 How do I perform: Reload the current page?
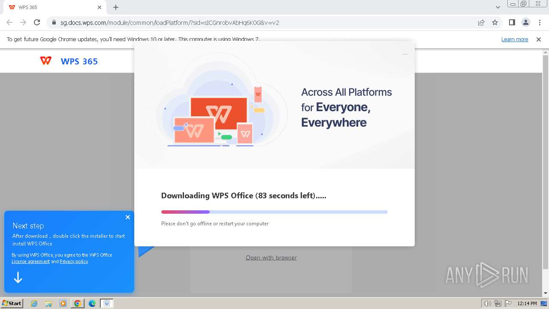pos(37,22)
